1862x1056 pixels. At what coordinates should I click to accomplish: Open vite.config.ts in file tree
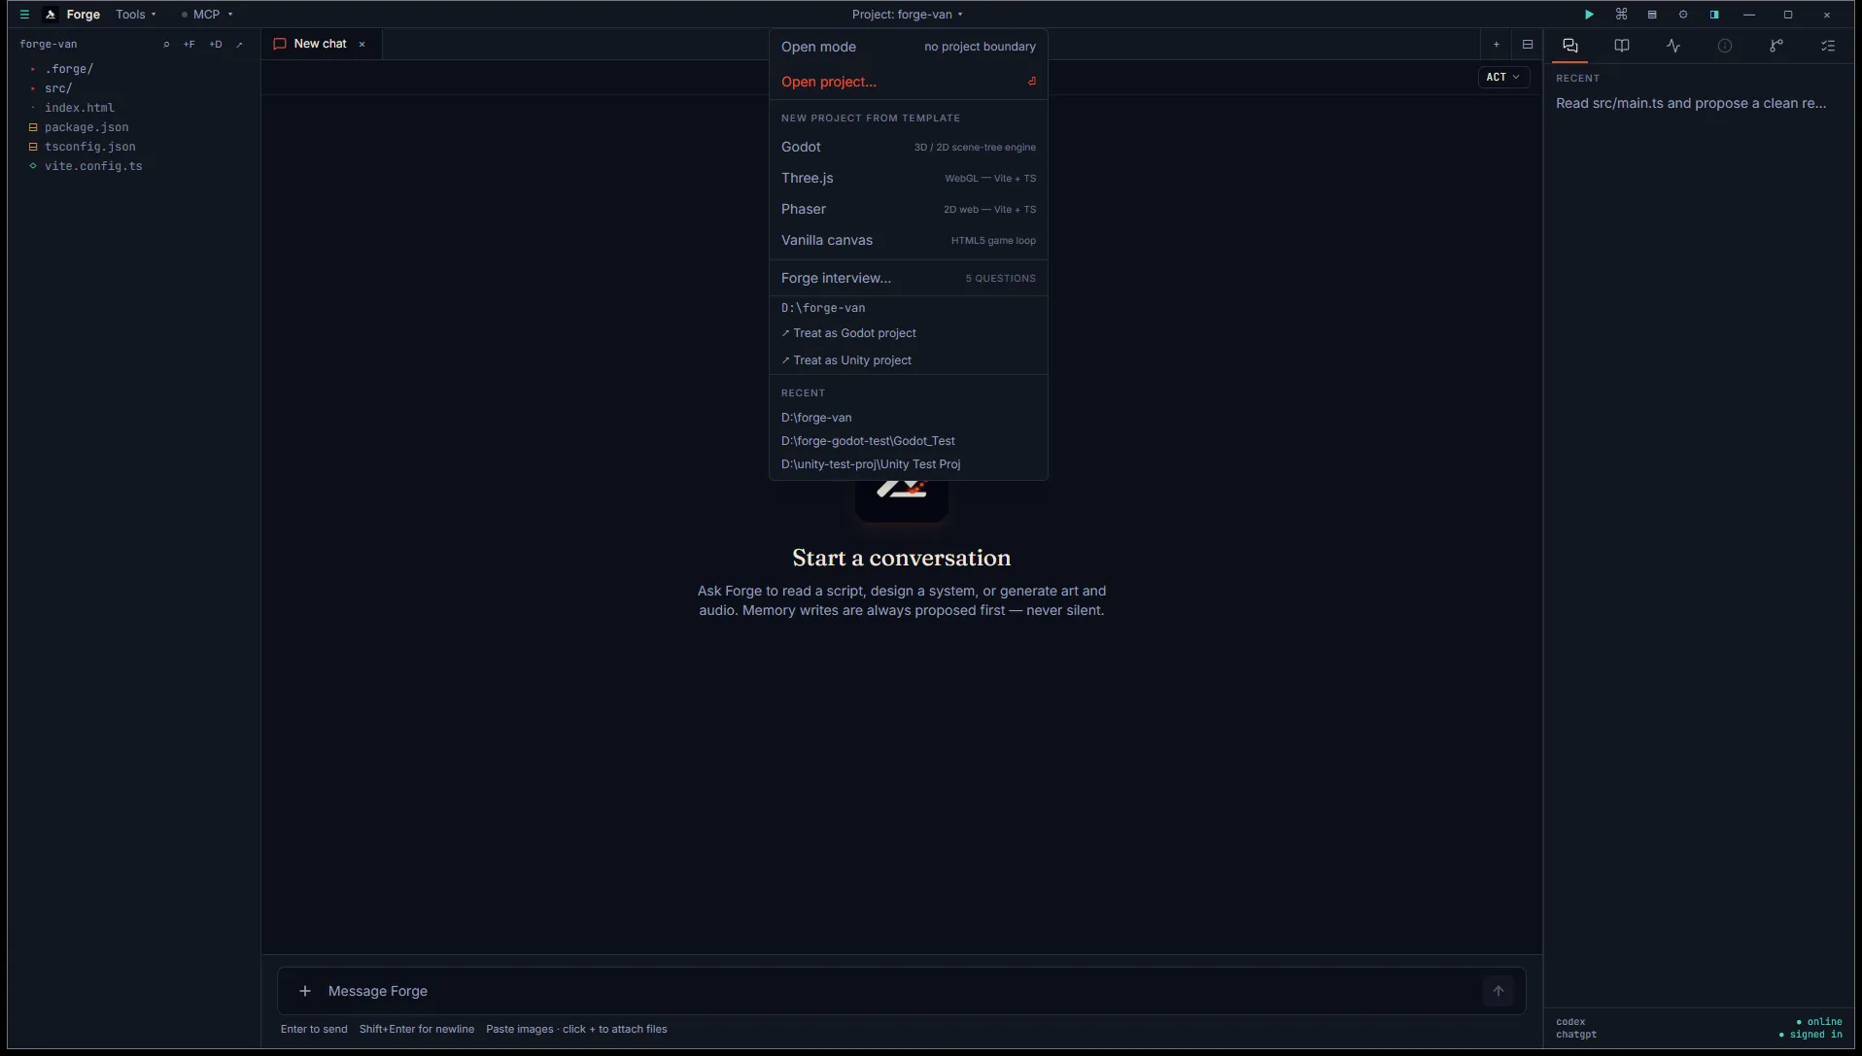tap(93, 166)
